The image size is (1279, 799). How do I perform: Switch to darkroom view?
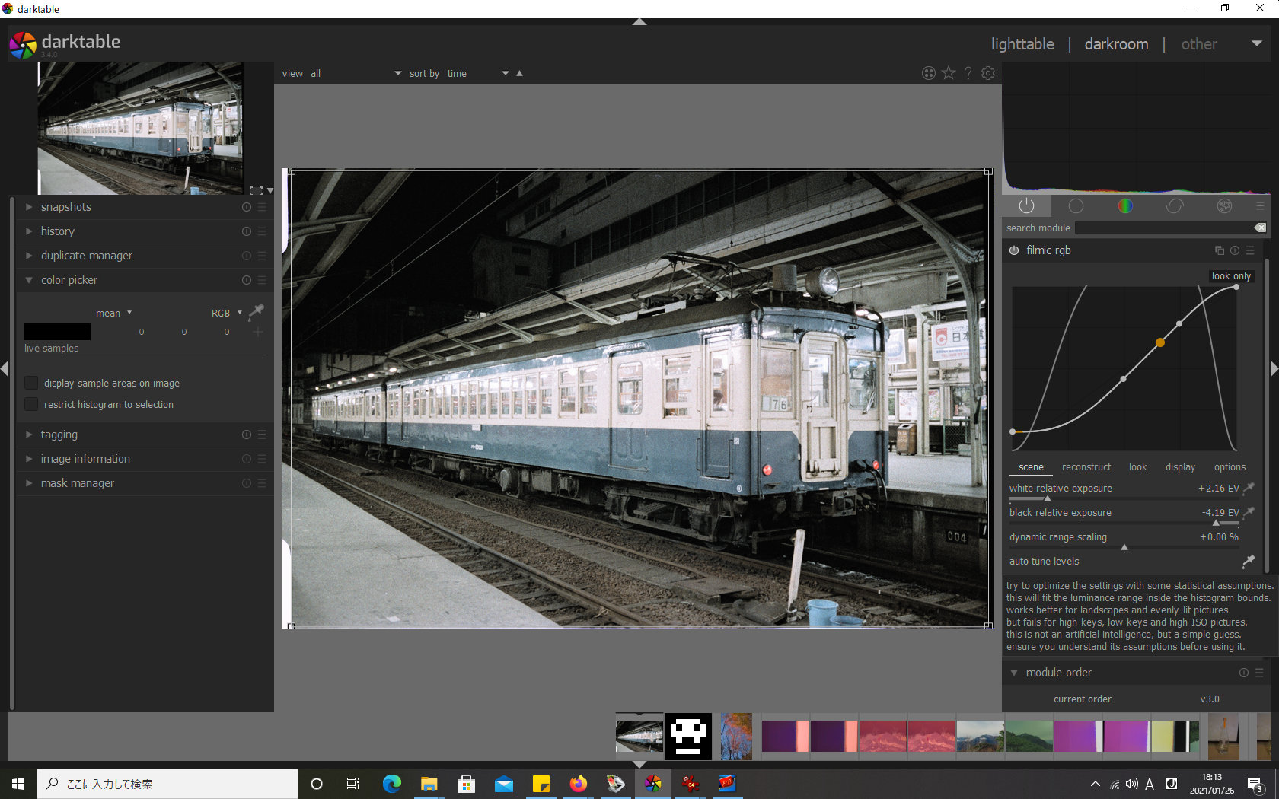coord(1116,44)
